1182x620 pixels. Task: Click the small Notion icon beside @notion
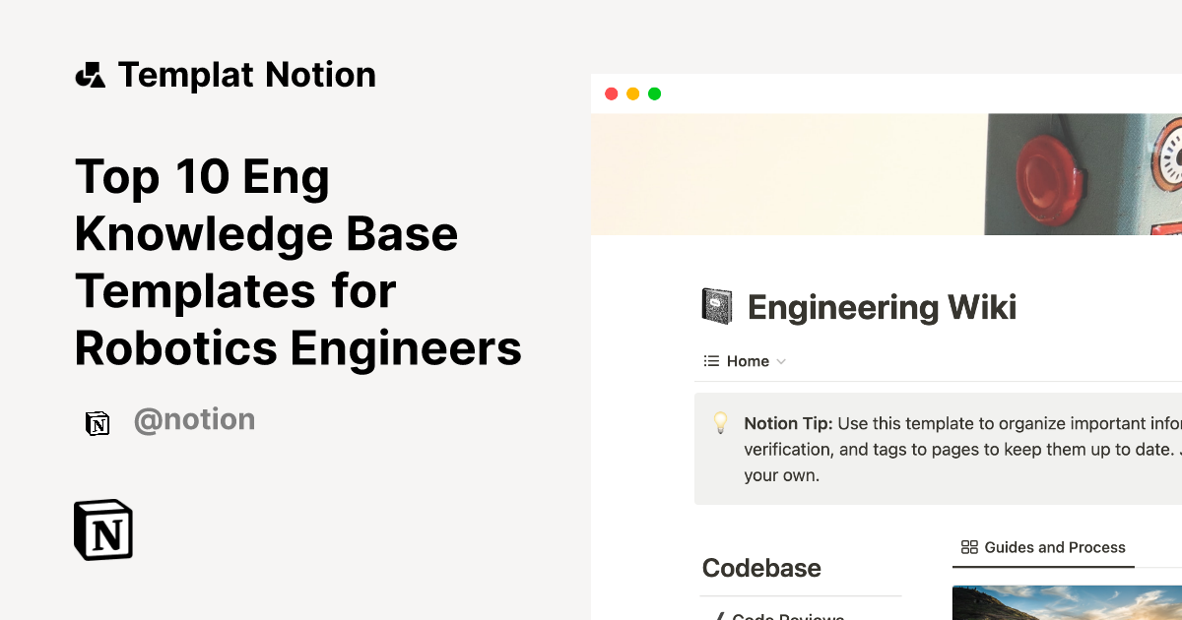tap(98, 423)
